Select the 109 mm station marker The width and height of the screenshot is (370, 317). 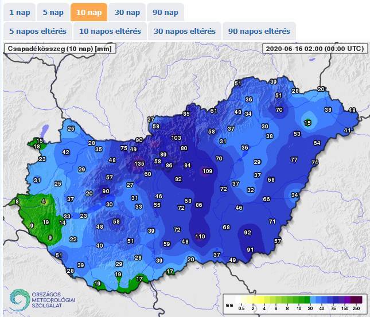[x=208, y=171]
